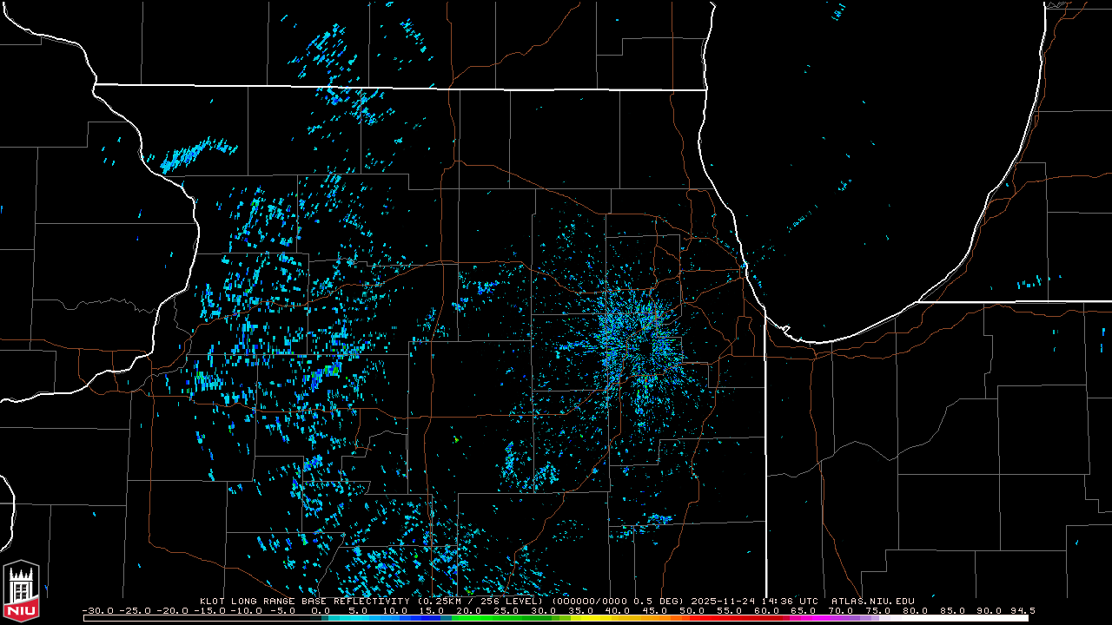Click the yellow segment of the reflectivity scale
Image resolution: width=1112 pixels, height=625 pixels.
click(x=591, y=618)
